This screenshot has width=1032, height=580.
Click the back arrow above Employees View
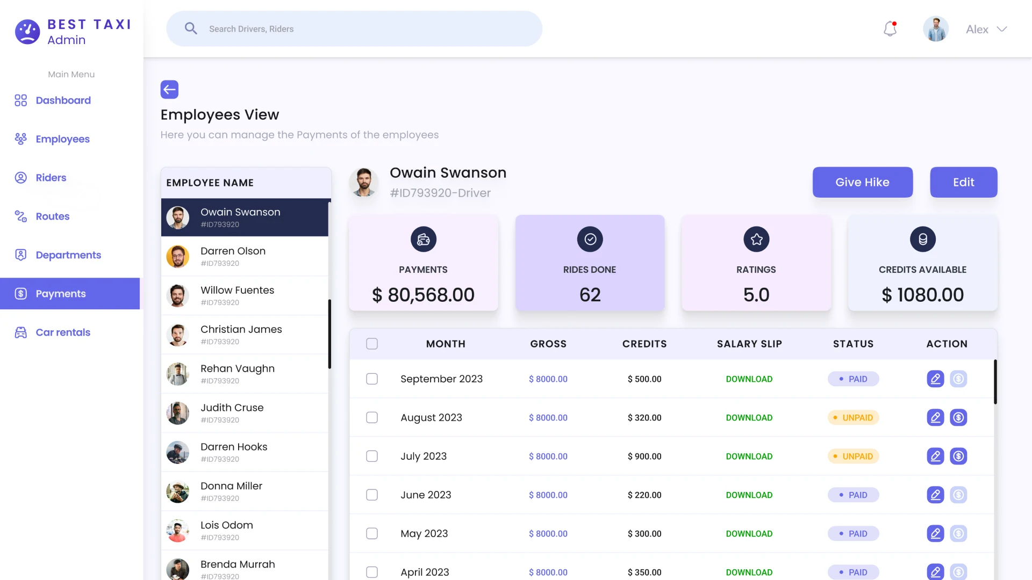[x=169, y=89]
